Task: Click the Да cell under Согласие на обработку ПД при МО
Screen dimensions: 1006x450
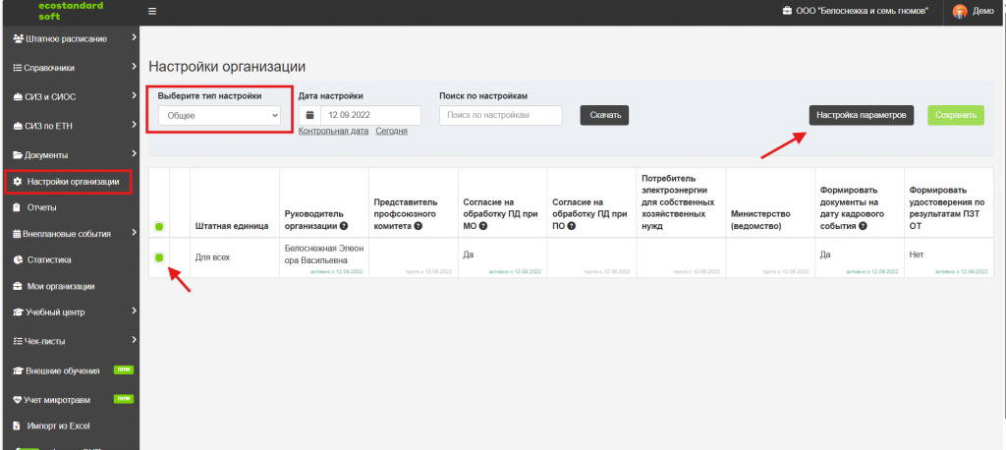Action: (502, 257)
